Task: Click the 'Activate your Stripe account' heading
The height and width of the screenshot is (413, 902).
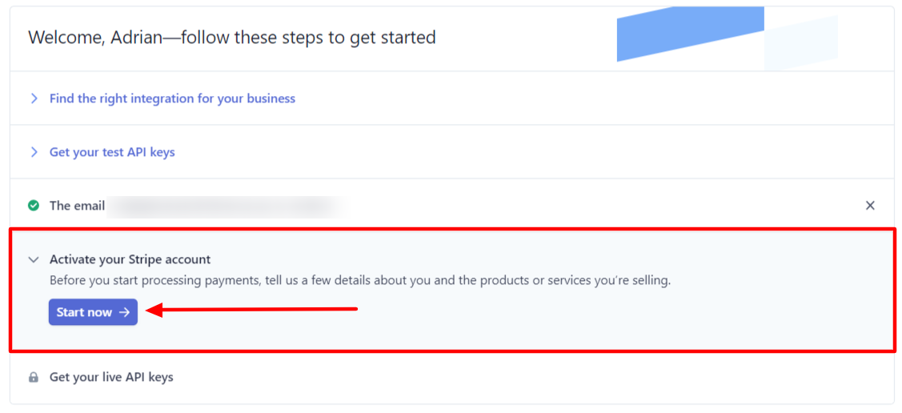Action: click(130, 259)
